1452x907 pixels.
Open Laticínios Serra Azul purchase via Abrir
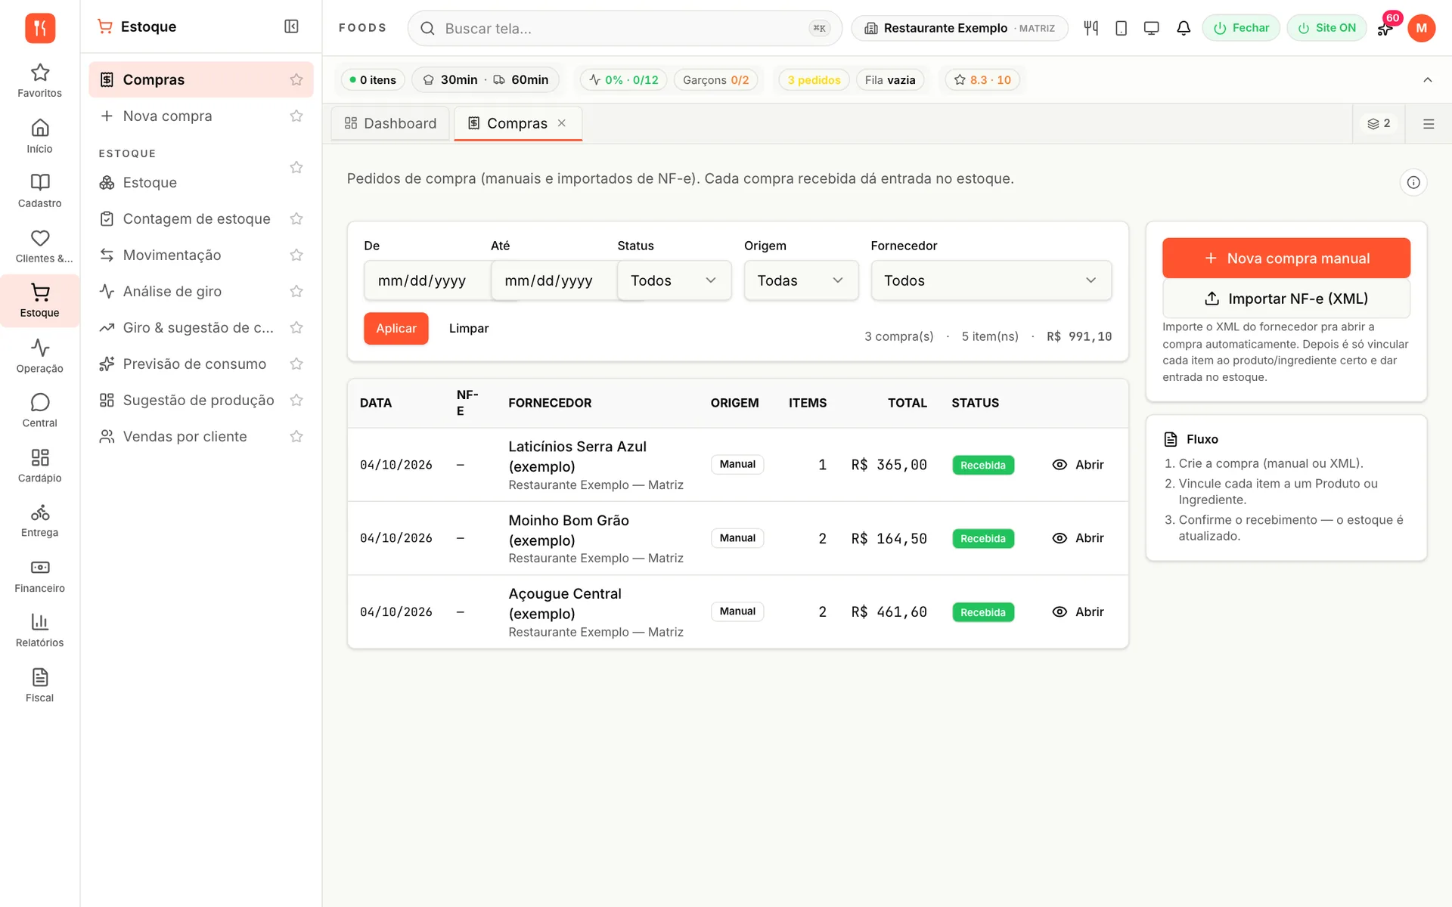tap(1078, 464)
